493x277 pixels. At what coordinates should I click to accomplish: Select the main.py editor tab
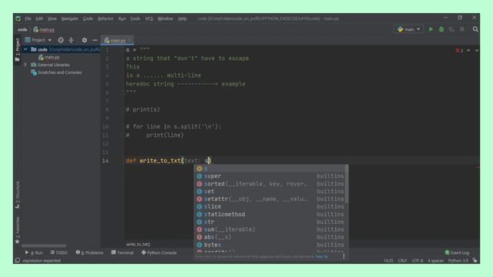pyautogui.click(x=117, y=40)
